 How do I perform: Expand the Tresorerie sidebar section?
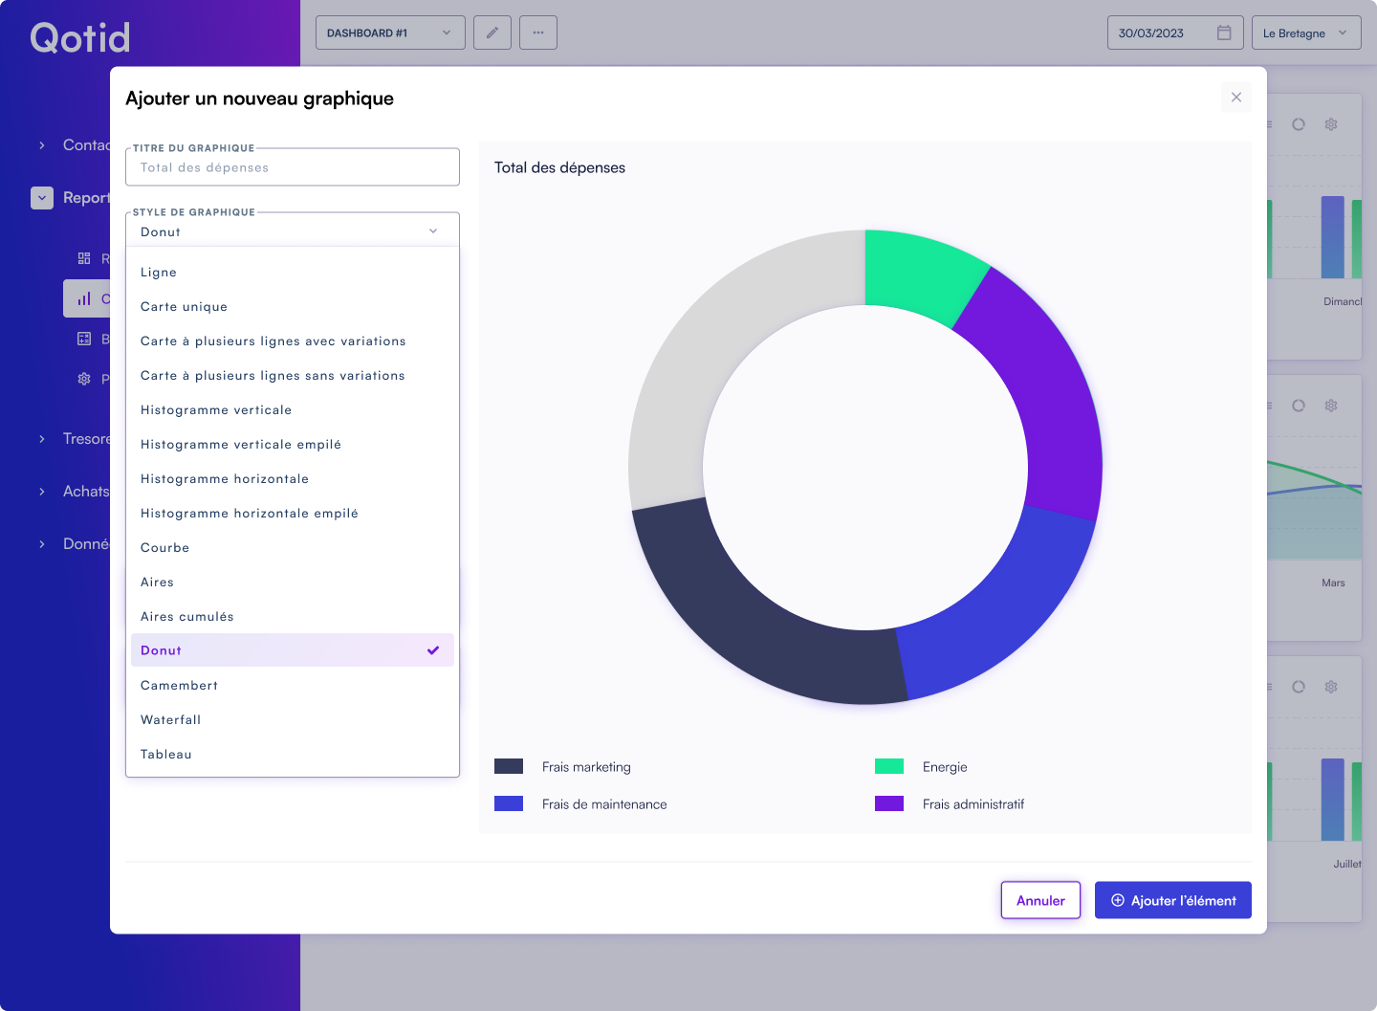(41, 438)
